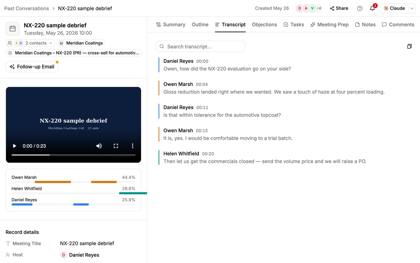Jump to Daniel Reyes 00:00 timestamp

point(202,61)
